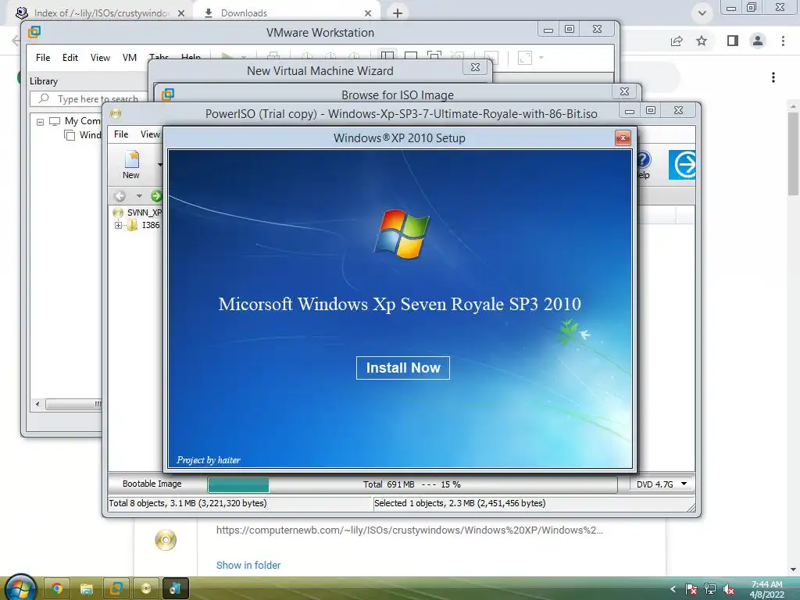This screenshot has height=600, width=800.
Task: Bookmark this page with the star icon
Action: 702,41
